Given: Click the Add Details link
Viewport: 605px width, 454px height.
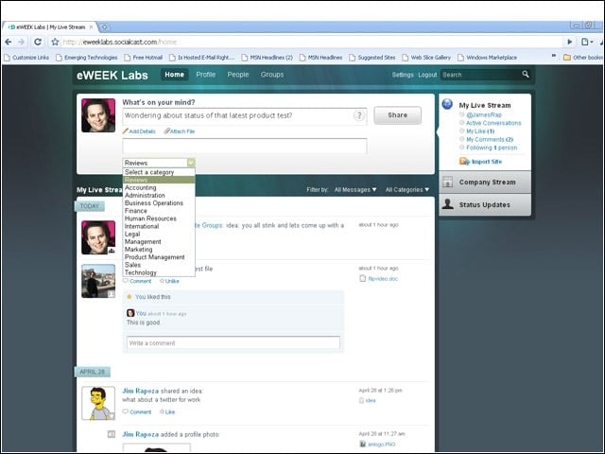Looking at the screenshot, I should click(x=139, y=131).
